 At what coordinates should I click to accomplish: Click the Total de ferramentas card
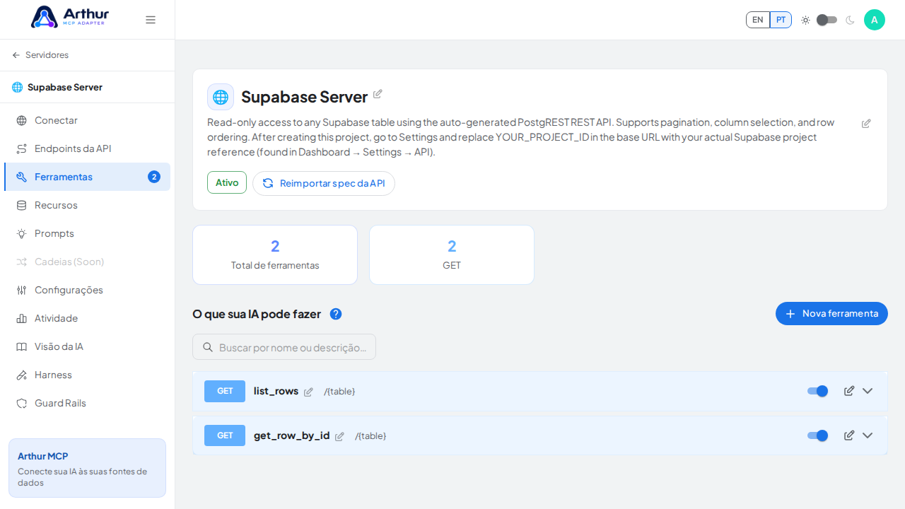(x=275, y=255)
